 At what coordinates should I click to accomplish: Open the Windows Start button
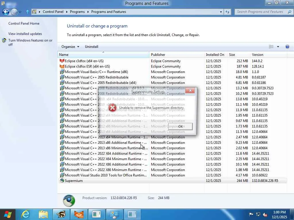tap(8, 214)
